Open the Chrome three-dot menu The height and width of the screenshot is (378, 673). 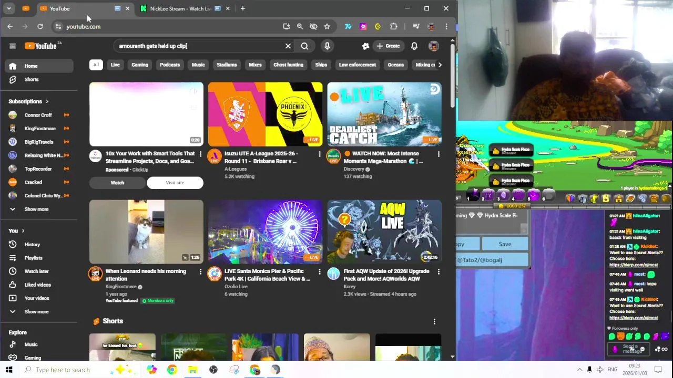446,26
